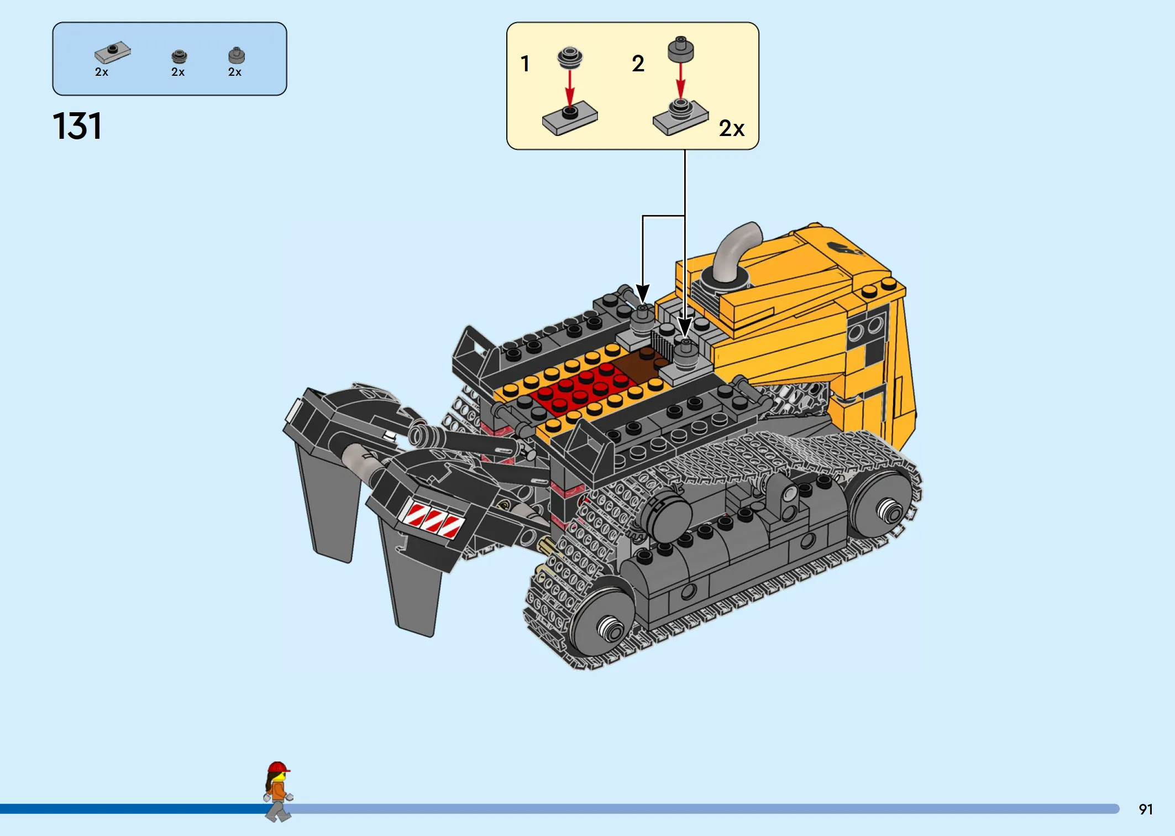Click sub-step number 1 in callout
The image size is (1175, 836).
tap(525, 64)
